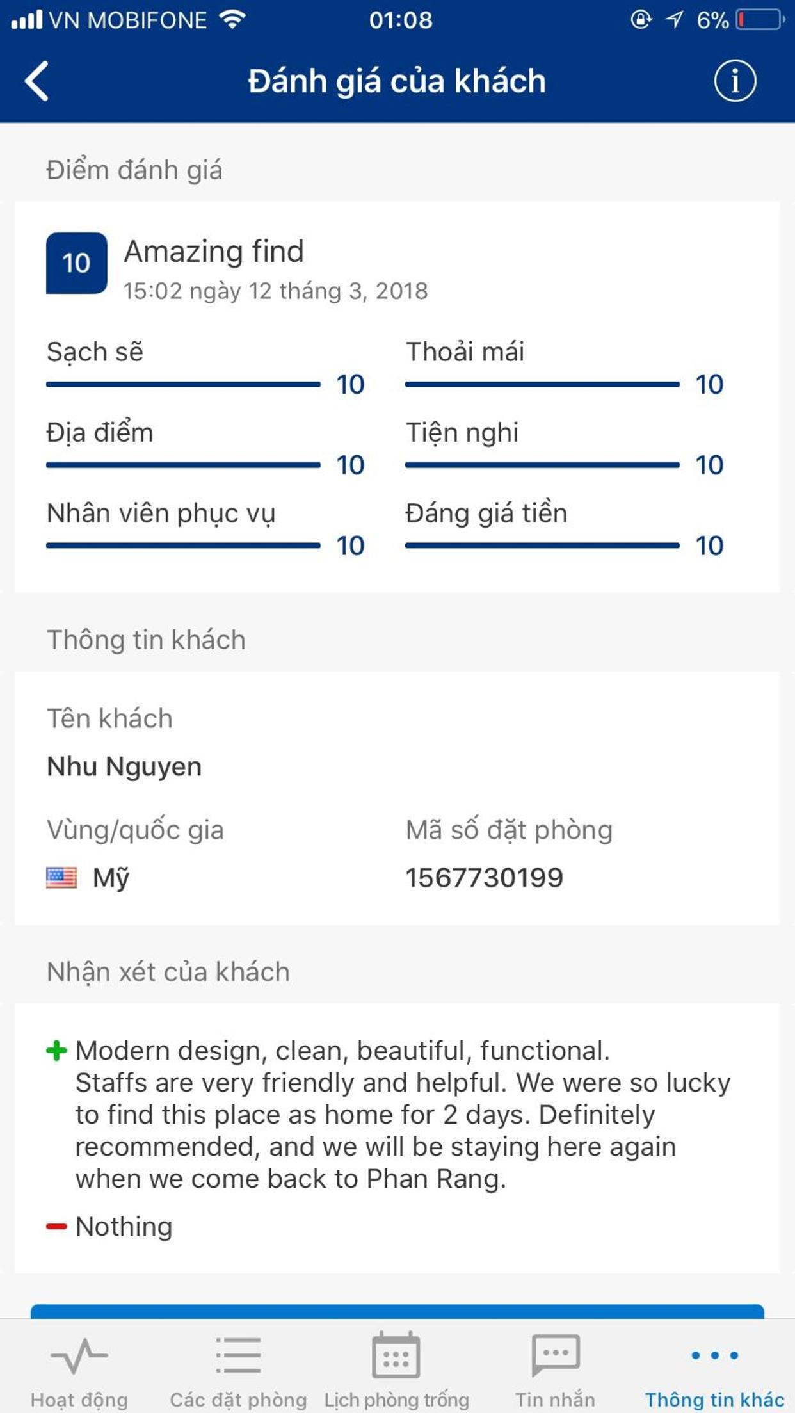The image size is (795, 1413).
Task: Tap the Đáng giá tiền rating bar
Action: (542, 545)
